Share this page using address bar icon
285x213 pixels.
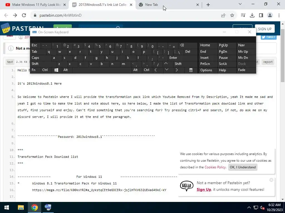[223, 16]
